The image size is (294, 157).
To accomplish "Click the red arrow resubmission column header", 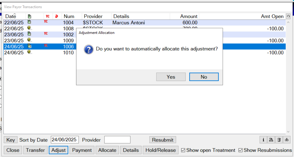I will tap(57, 16).
